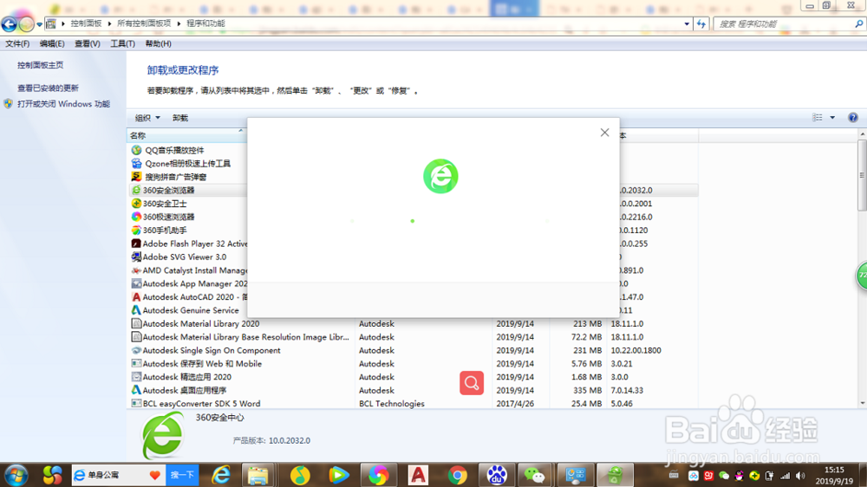This screenshot has width=867, height=487.
Task: Open the AutoCAD taskbar icon
Action: click(418, 476)
